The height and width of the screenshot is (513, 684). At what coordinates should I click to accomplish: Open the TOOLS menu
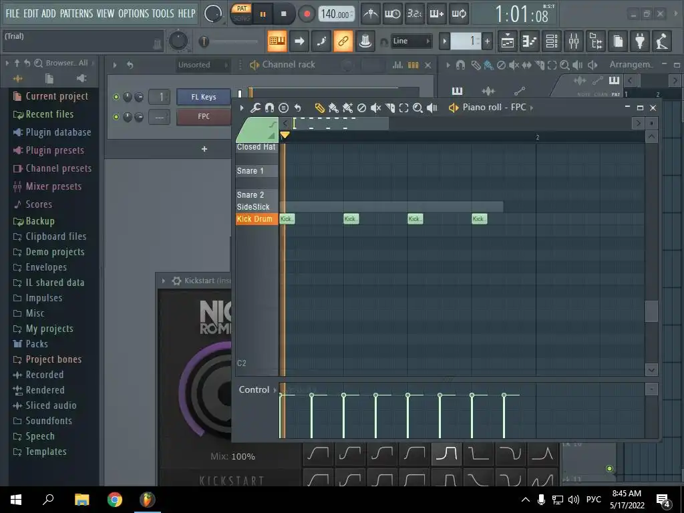[163, 13]
